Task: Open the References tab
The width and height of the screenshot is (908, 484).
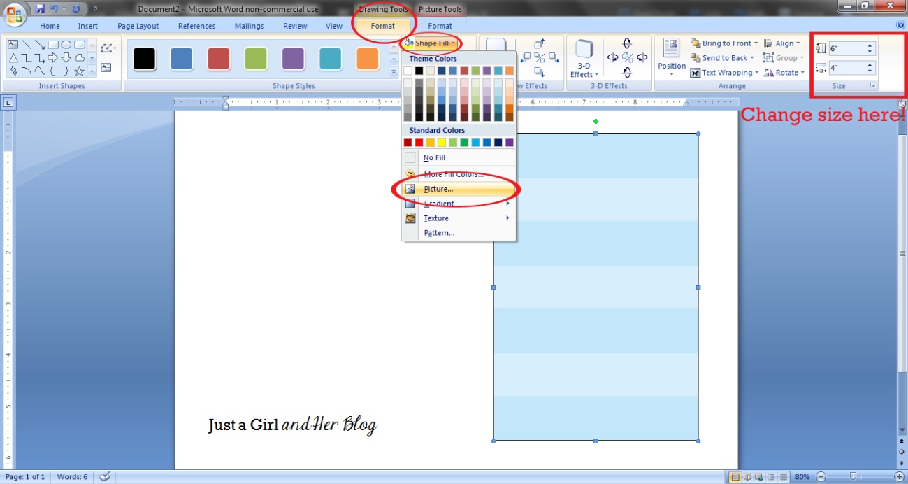Action: point(197,26)
